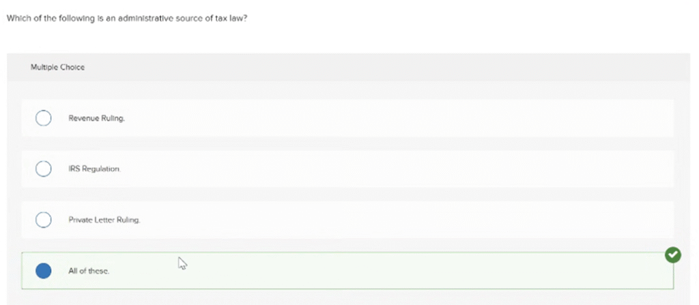This screenshot has width=699, height=305.
Task: Click the Multiple Choice header label
Action: click(x=57, y=68)
